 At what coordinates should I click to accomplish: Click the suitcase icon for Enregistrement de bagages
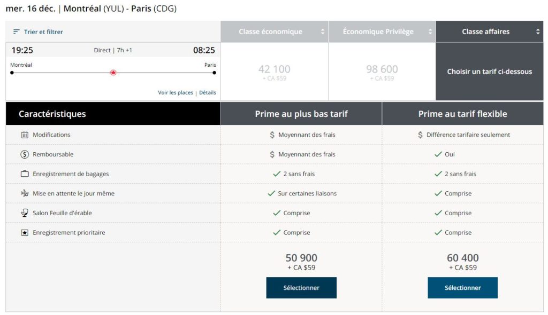(24, 174)
